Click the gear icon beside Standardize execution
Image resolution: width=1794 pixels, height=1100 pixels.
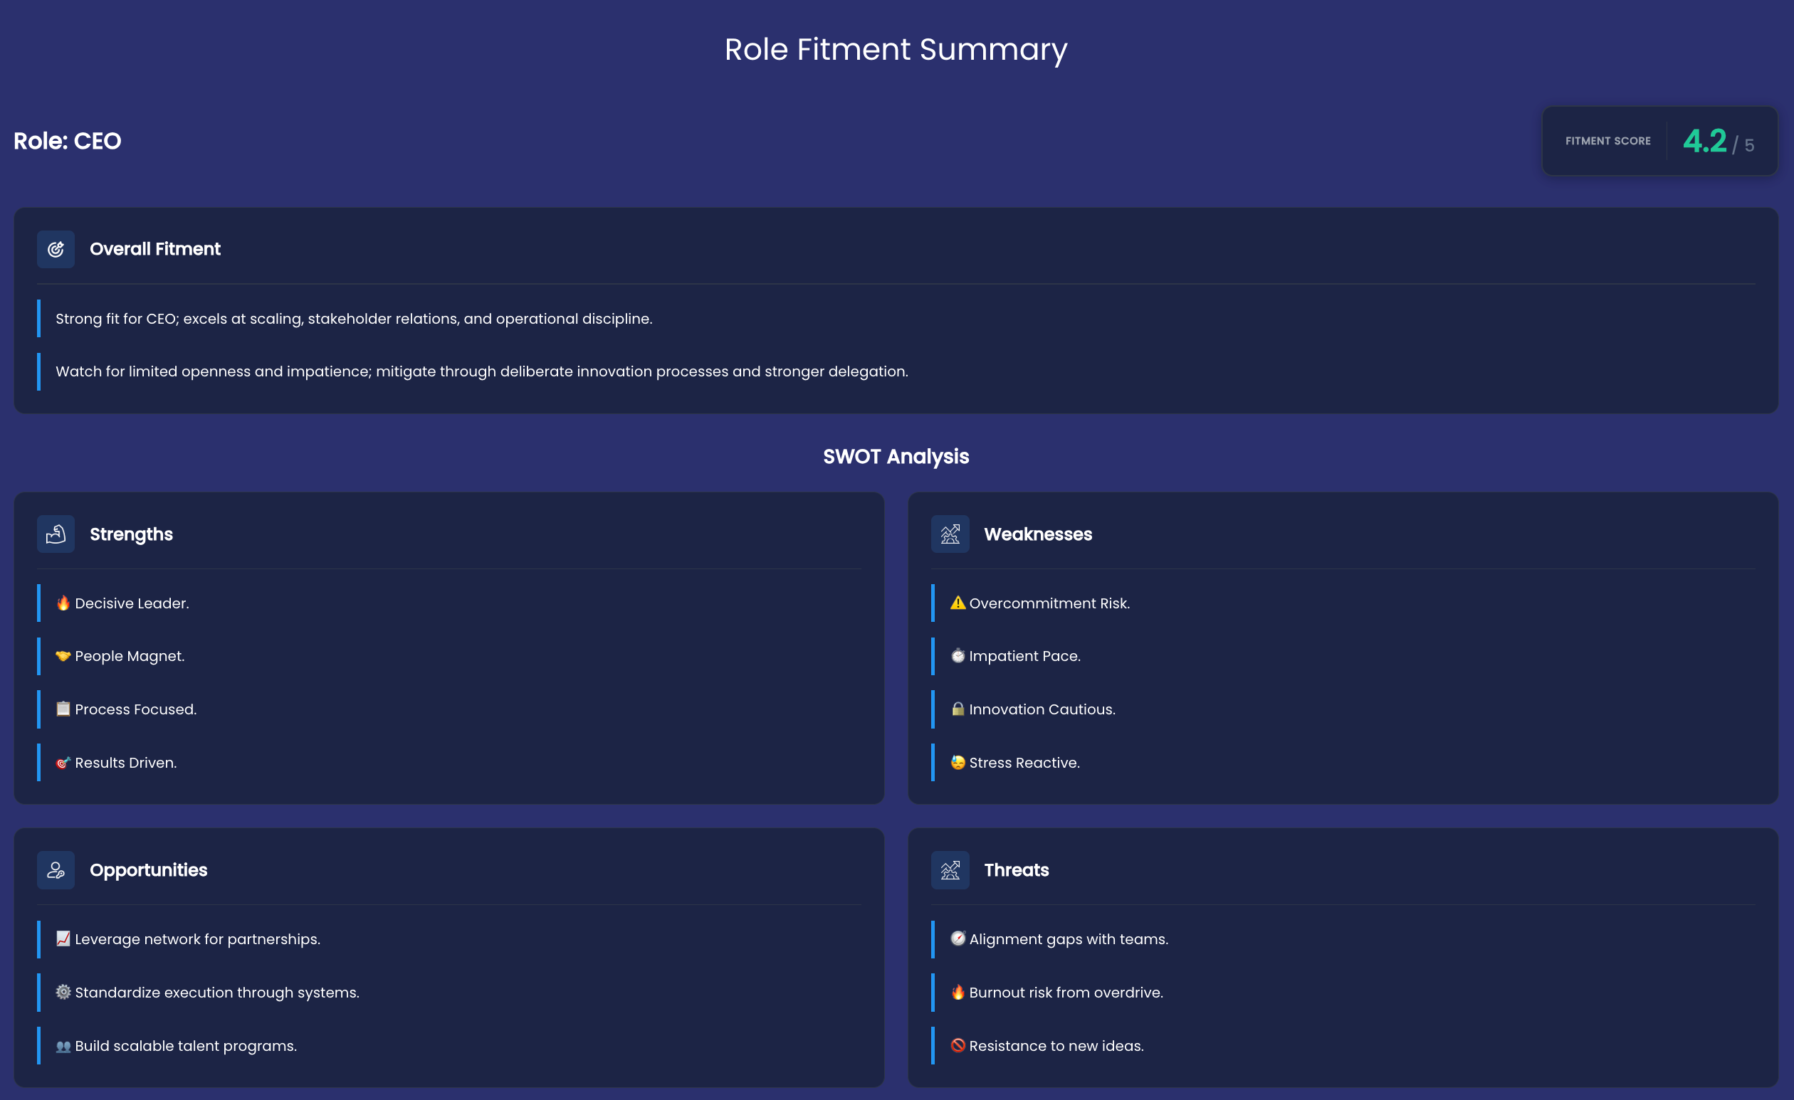click(x=63, y=992)
